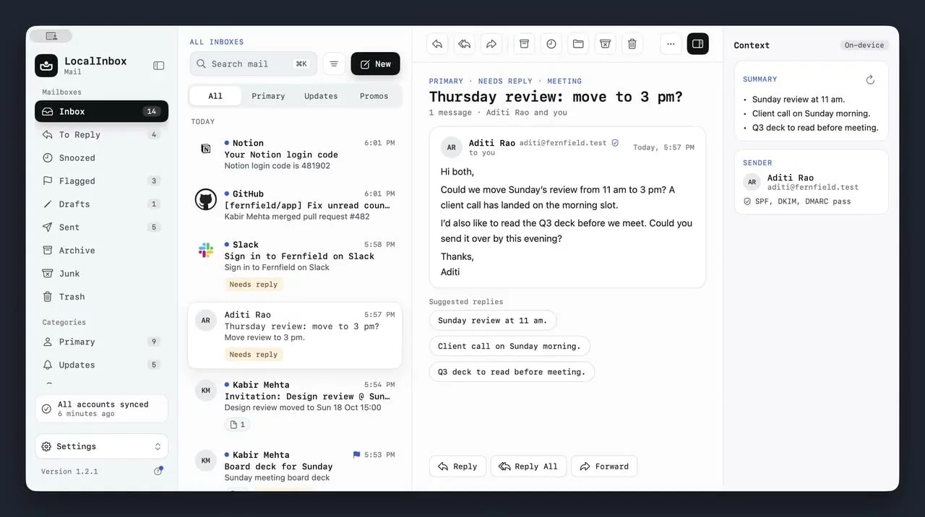925x517 pixels.
Task: Select the Updates category in the sidebar
Action: point(101,365)
